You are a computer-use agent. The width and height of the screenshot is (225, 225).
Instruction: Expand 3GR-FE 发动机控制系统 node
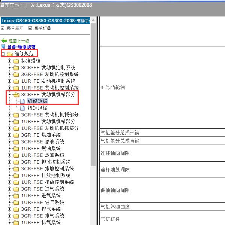coord(9,67)
